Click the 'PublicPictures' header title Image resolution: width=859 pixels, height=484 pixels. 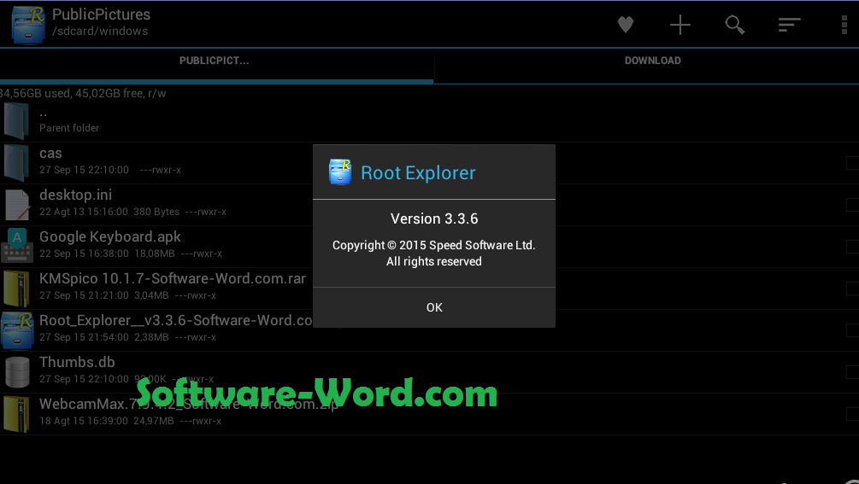(102, 15)
